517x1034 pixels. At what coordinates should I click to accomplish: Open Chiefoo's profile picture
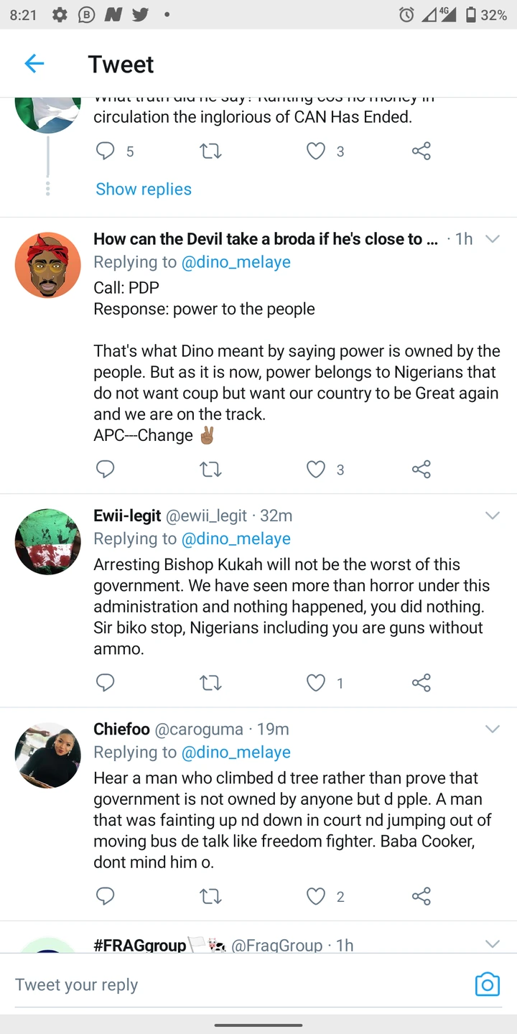[x=48, y=755]
